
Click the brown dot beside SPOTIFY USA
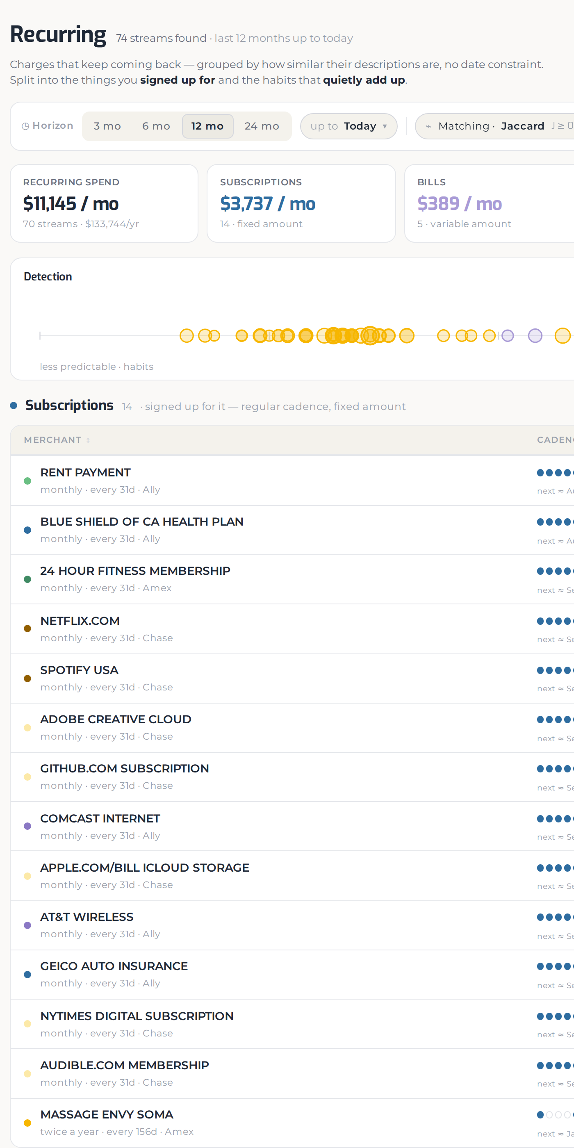coord(27,678)
